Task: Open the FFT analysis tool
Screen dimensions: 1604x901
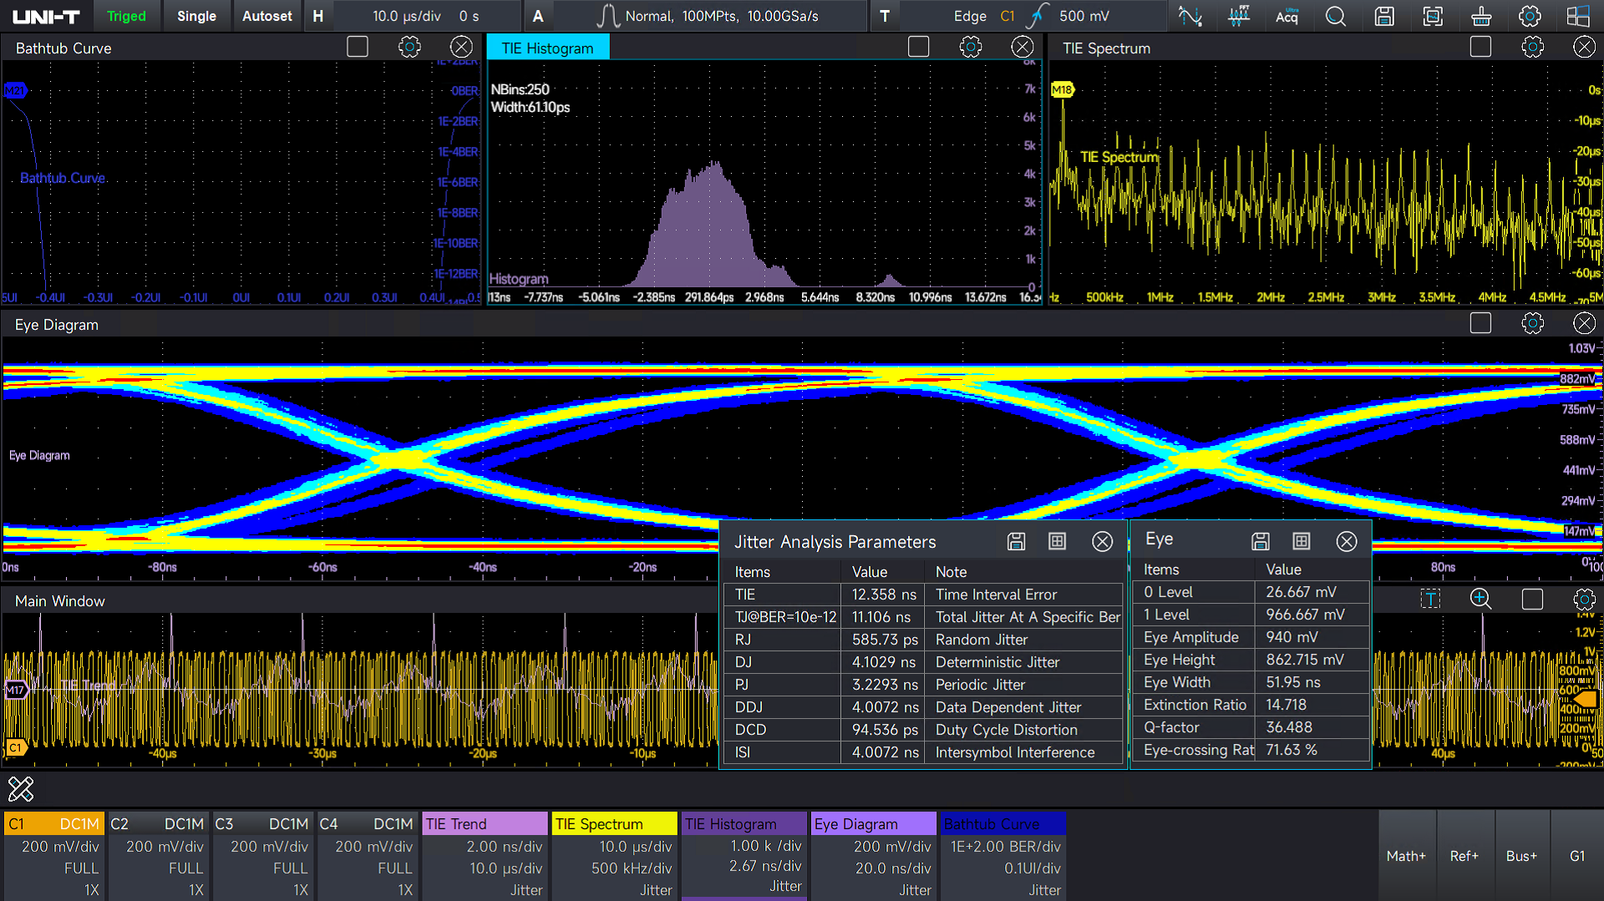Action: point(1239,16)
